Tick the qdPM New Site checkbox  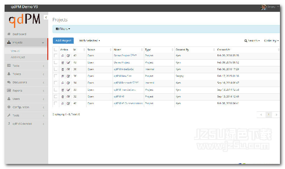pyautogui.click(x=56, y=76)
